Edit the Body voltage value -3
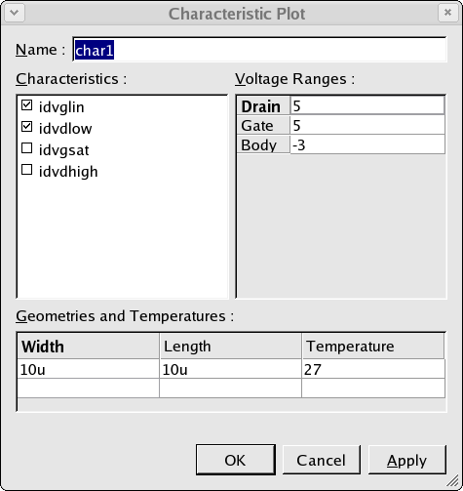The height and width of the screenshot is (491, 463). (x=367, y=144)
